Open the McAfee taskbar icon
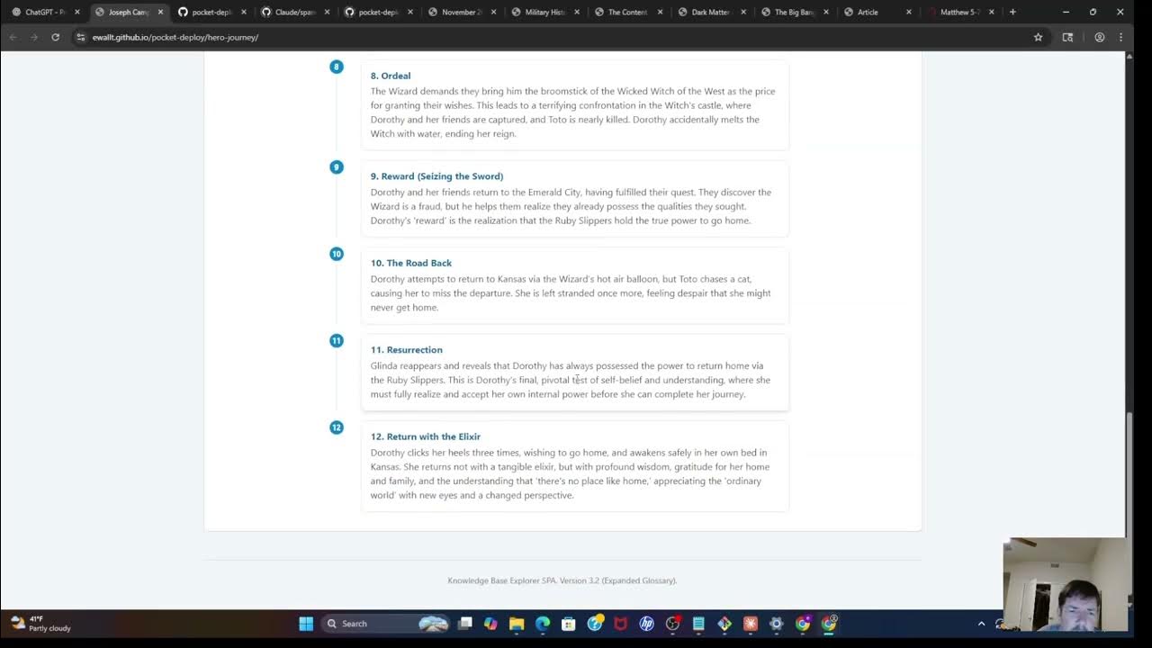Viewport: 1152px width, 648px height. 620,624
